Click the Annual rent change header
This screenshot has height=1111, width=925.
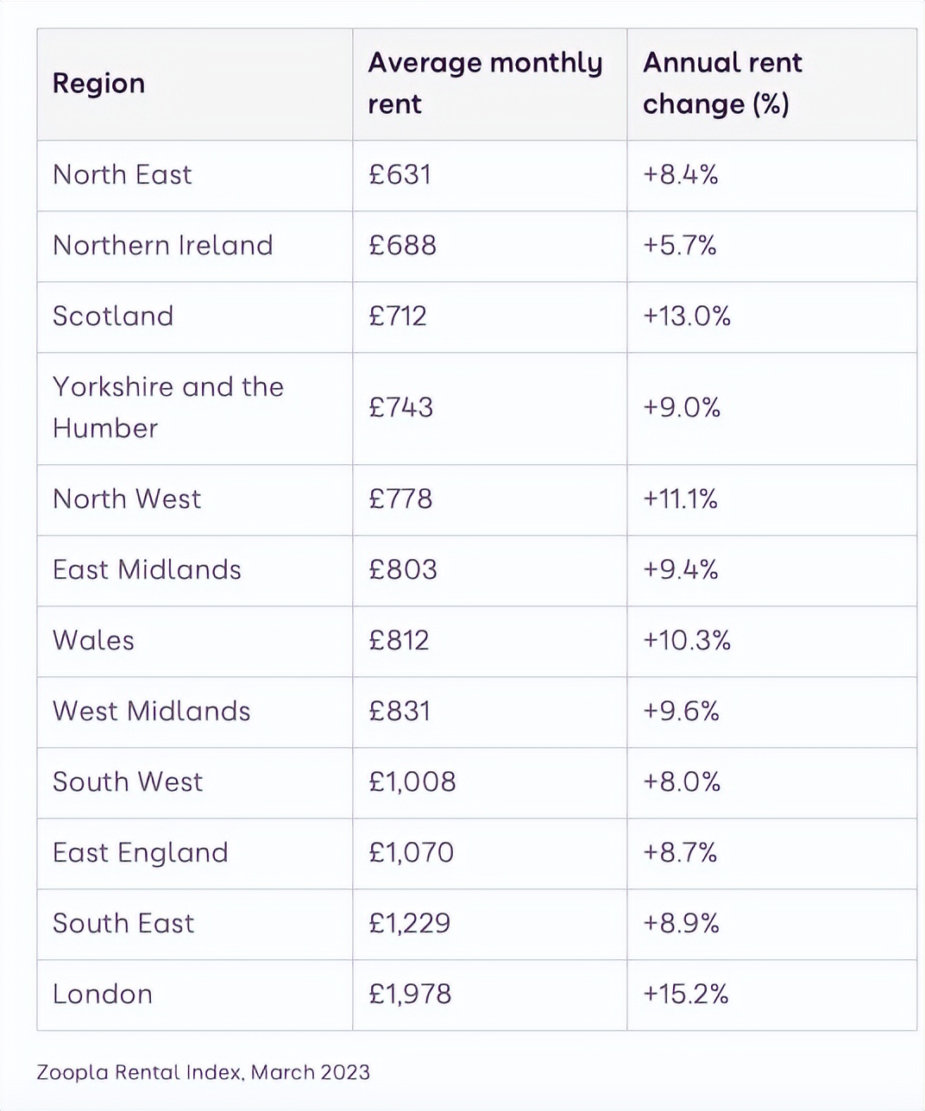click(x=722, y=84)
